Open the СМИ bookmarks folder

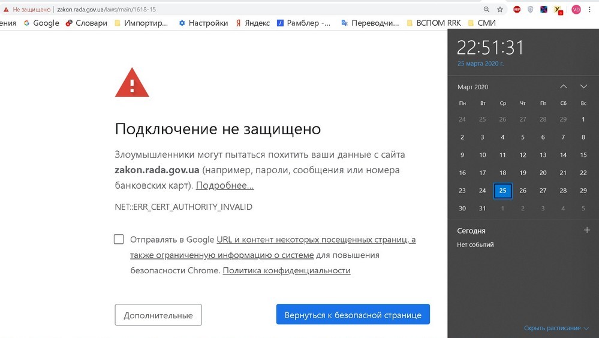[x=481, y=23]
